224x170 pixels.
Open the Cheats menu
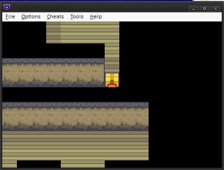pyautogui.click(x=55, y=16)
